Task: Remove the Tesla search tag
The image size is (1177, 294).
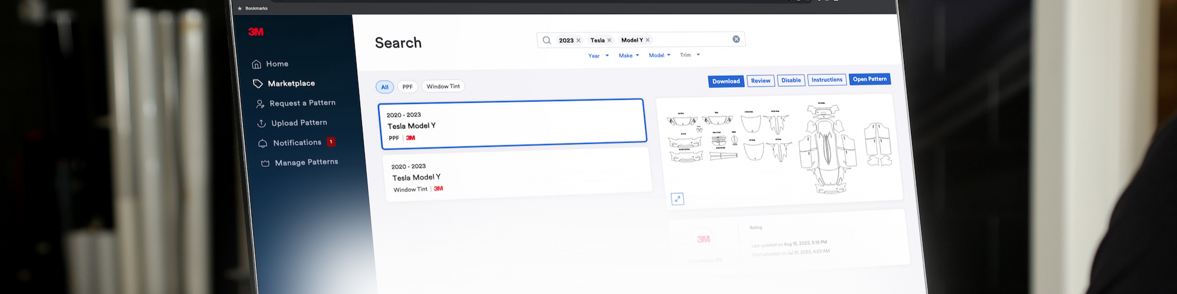Action: pyautogui.click(x=610, y=40)
